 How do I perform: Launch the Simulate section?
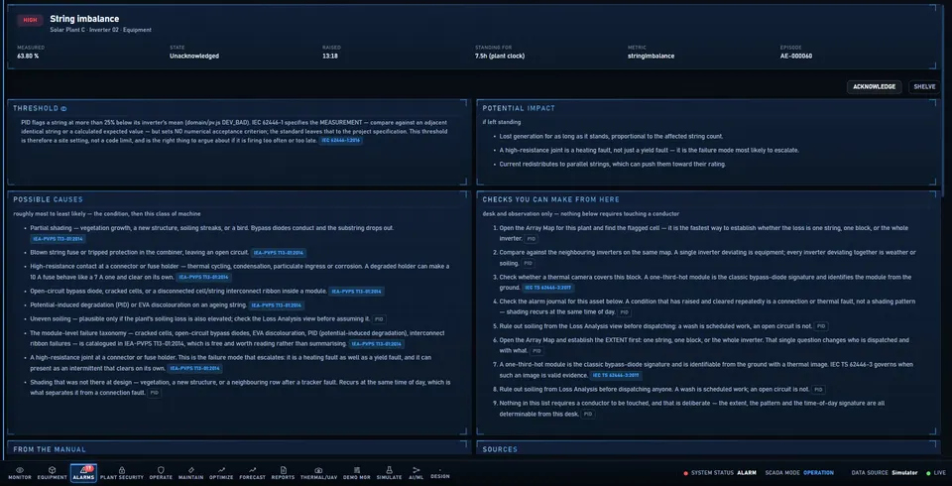(x=389, y=473)
